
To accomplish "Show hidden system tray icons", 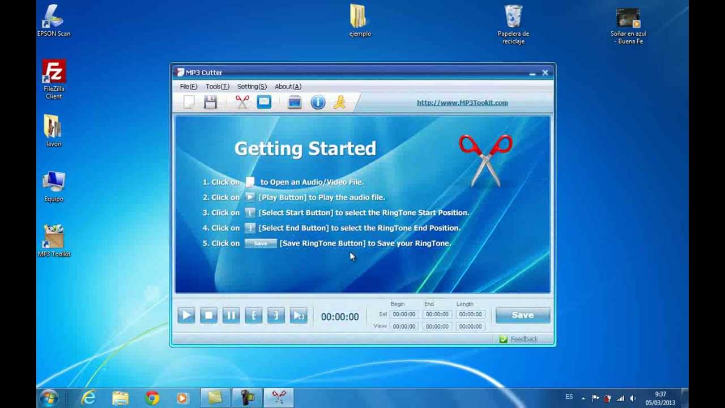I will [583, 398].
